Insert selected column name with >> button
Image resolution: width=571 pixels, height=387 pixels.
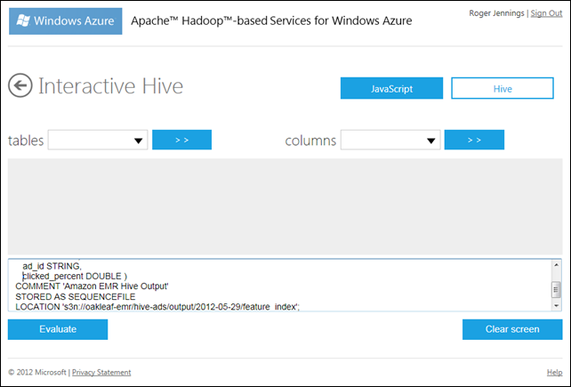tap(474, 140)
